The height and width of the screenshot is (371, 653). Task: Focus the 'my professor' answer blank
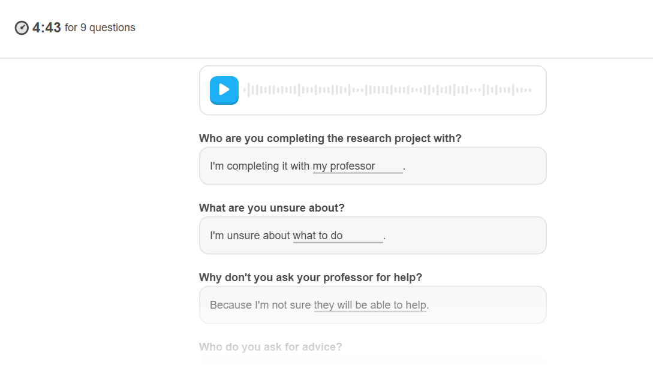tap(358, 166)
